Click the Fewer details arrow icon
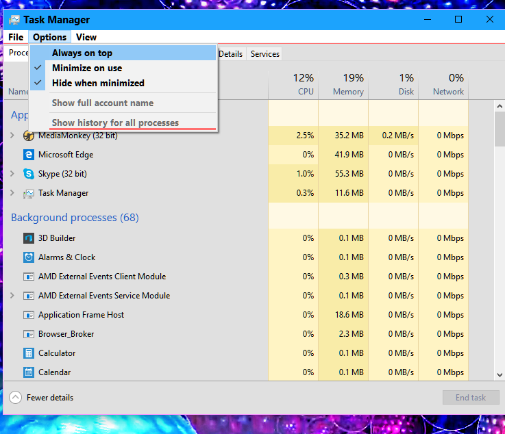505x434 pixels. point(16,397)
